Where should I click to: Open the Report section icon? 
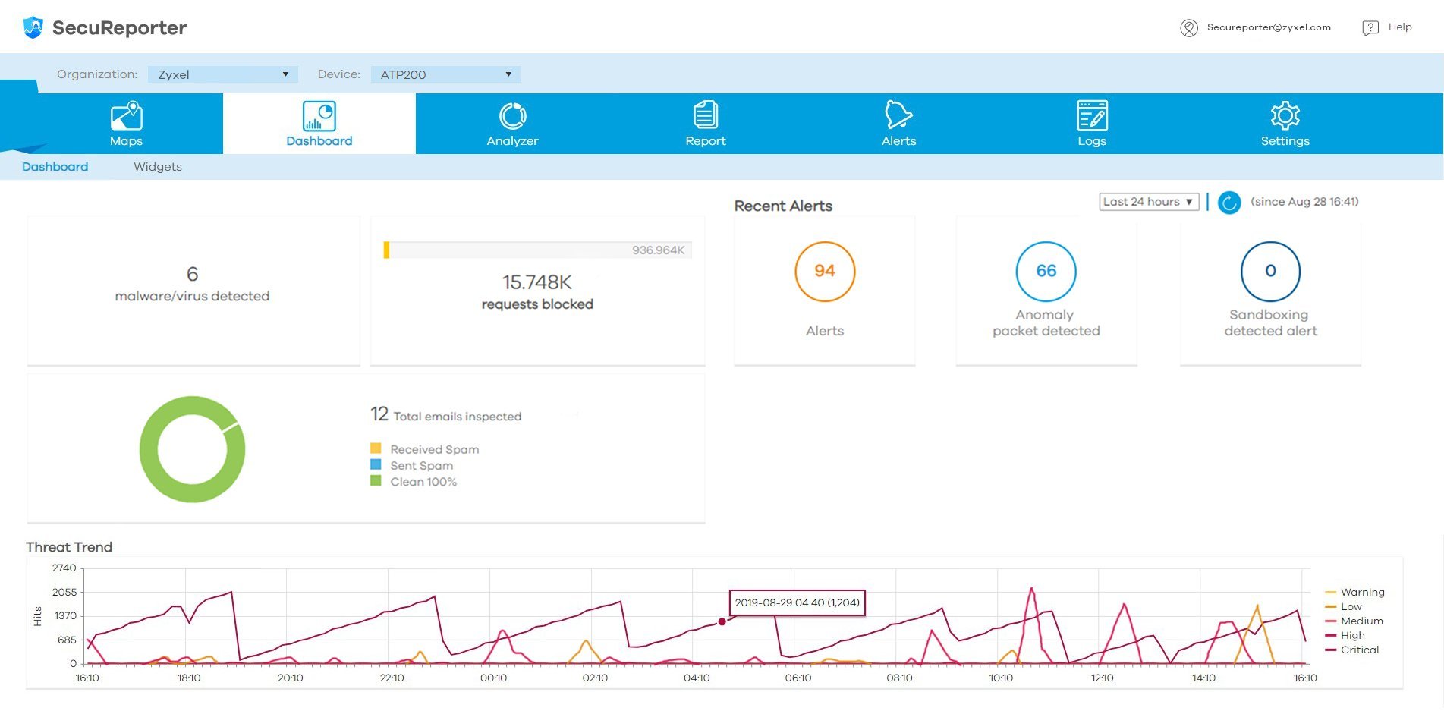coord(706,115)
